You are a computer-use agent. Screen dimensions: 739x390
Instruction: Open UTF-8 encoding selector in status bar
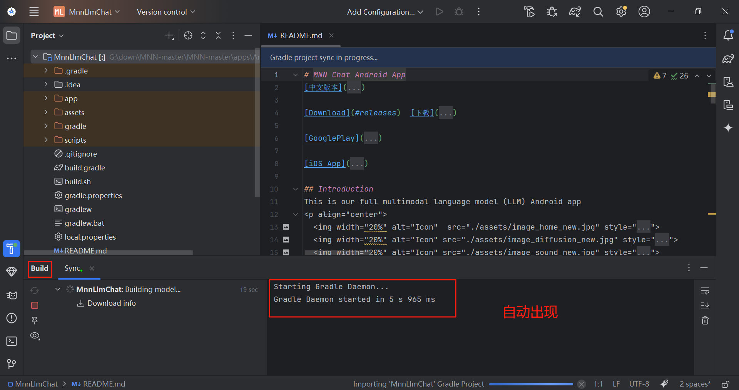[x=639, y=384]
